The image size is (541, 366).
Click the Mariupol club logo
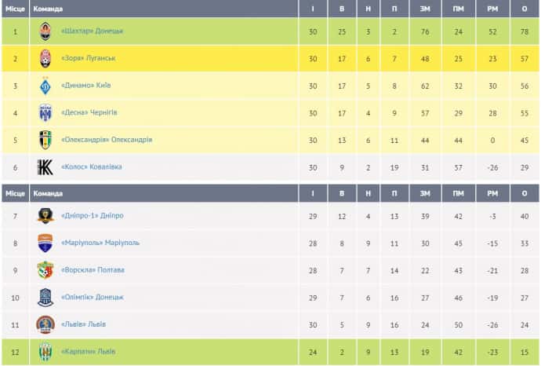(45, 243)
